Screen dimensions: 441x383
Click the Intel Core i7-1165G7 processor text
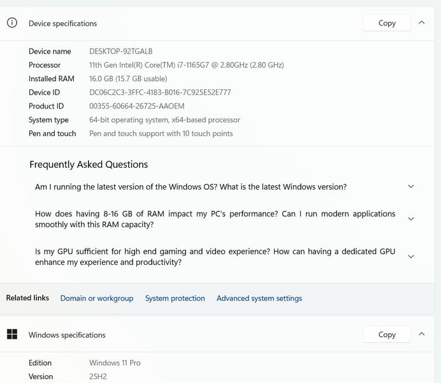click(186, 65)
